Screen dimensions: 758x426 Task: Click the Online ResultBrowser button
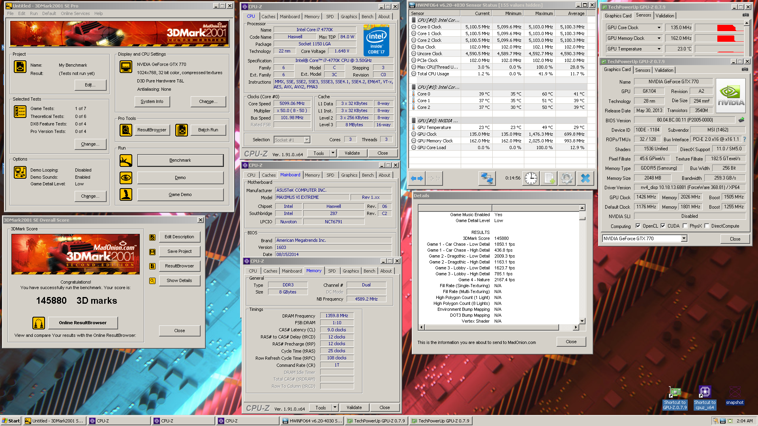[x=83, y=323]
